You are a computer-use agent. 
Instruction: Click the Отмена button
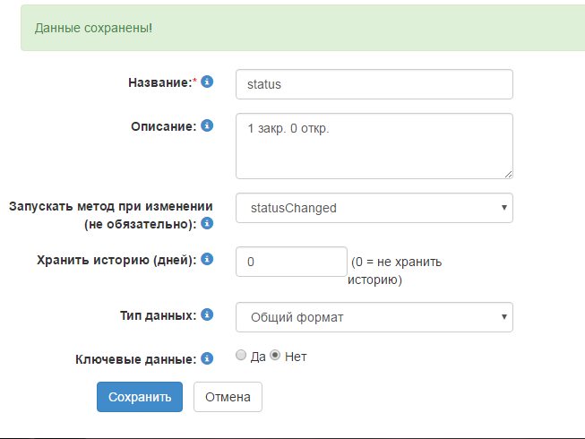pos(228,397)
